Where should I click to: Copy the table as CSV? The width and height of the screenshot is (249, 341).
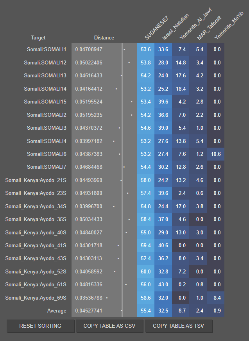click(x=109, y=326)
